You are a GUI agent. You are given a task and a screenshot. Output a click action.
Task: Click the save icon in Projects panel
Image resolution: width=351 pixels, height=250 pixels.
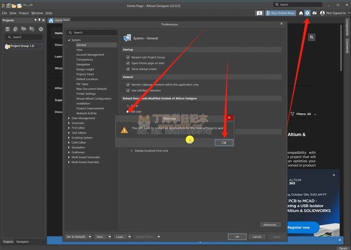coord(8,29)
